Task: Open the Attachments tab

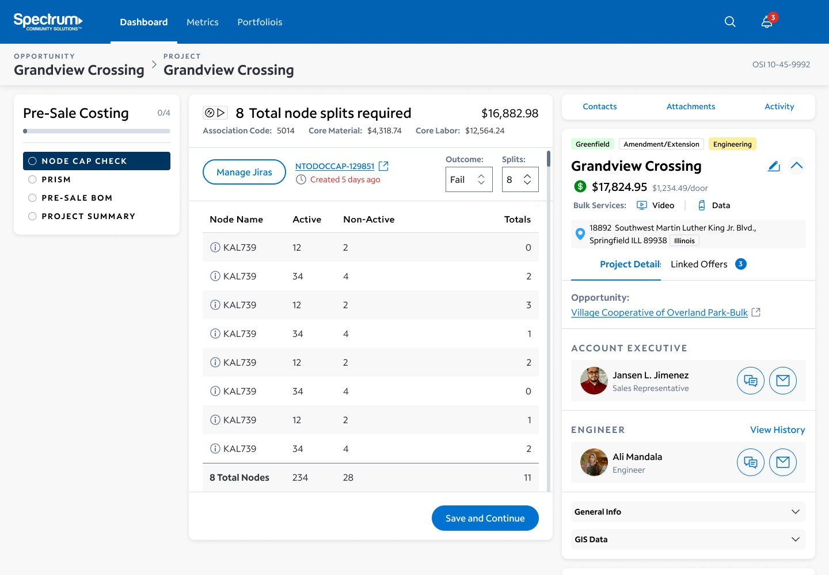Action: point(690,106)
